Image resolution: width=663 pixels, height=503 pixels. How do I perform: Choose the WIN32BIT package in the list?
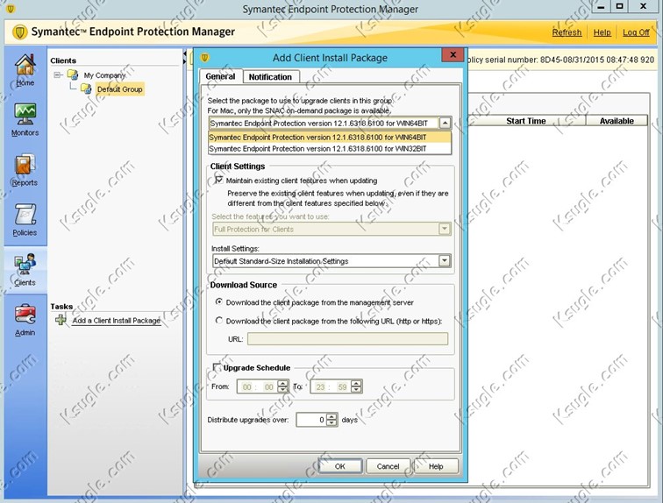click(x=330, y=149)
